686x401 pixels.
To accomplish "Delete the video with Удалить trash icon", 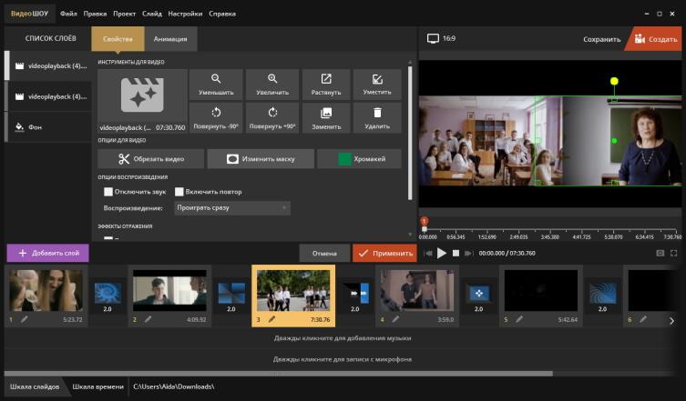I will click(377, 118).
